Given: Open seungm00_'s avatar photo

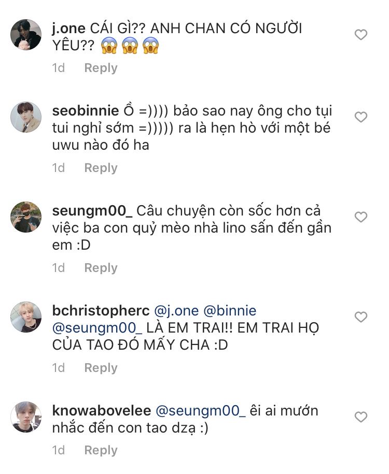Looking at the screenshot, I should [26, 217].
